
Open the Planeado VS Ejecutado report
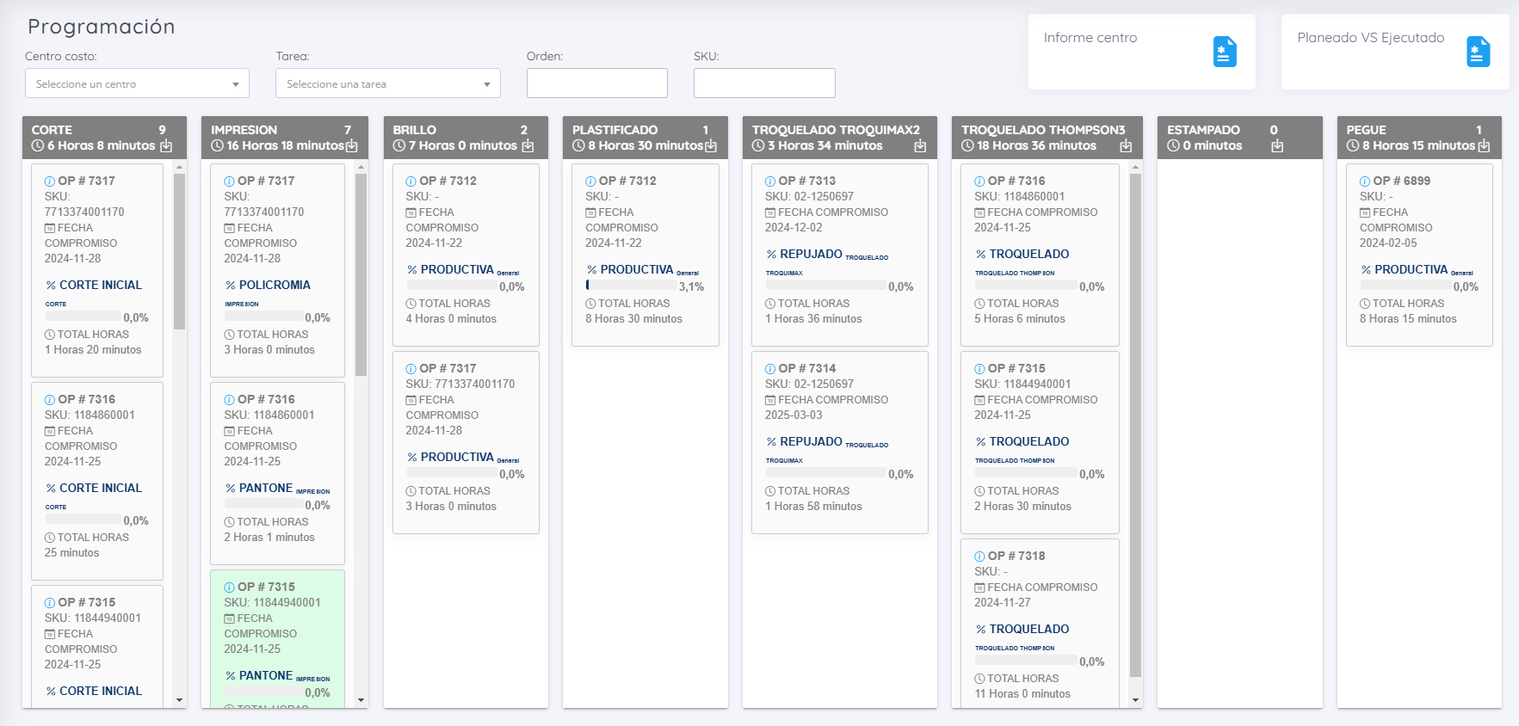[1395, 52]
